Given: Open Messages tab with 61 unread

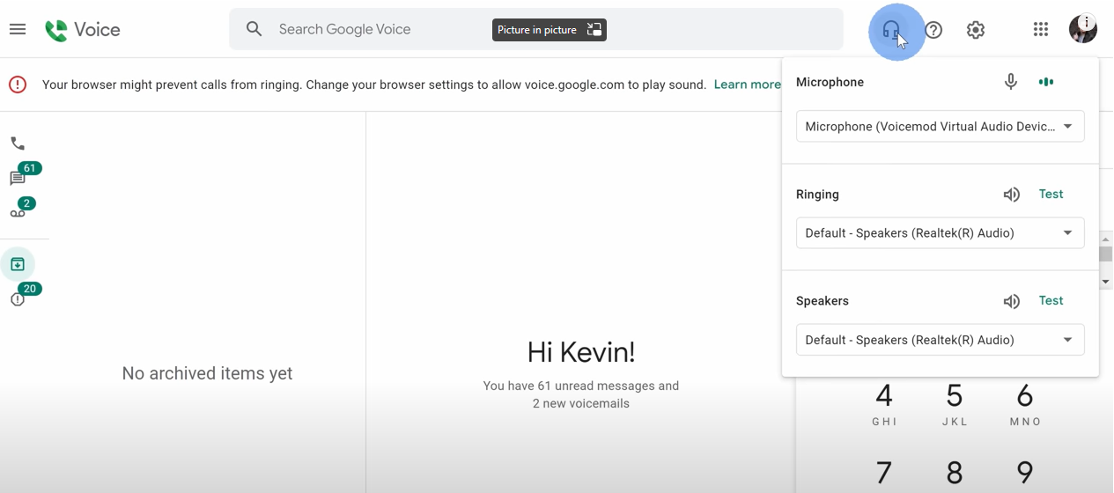Looking at the screenshot, I should pos(18,179).
